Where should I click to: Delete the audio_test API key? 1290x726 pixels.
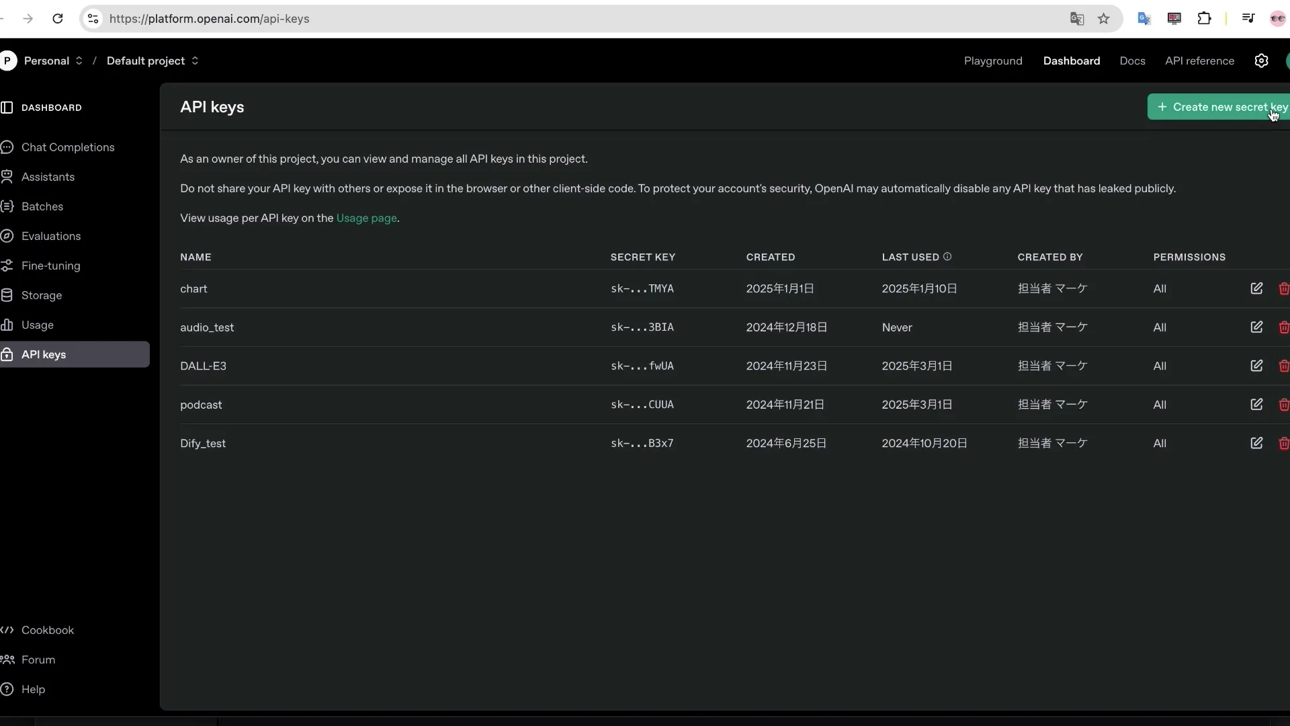tap(1283, 327)
